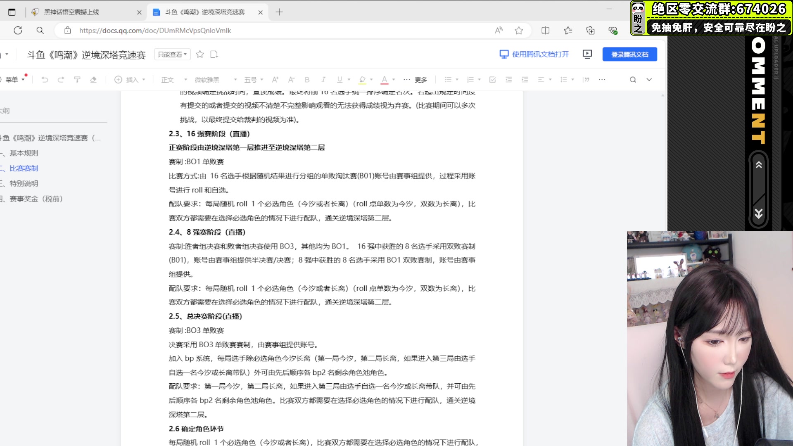Click the read aloud icon in address bar
This screenshot has height=446, width=793.
[x=499, y=30]
